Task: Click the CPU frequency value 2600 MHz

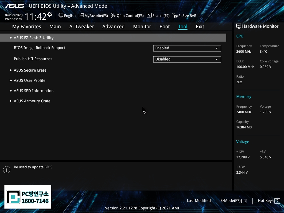Action: [244, 52]
